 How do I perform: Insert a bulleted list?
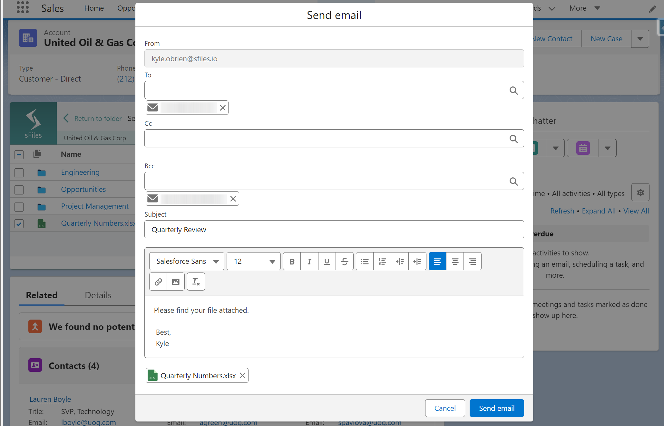365,261
